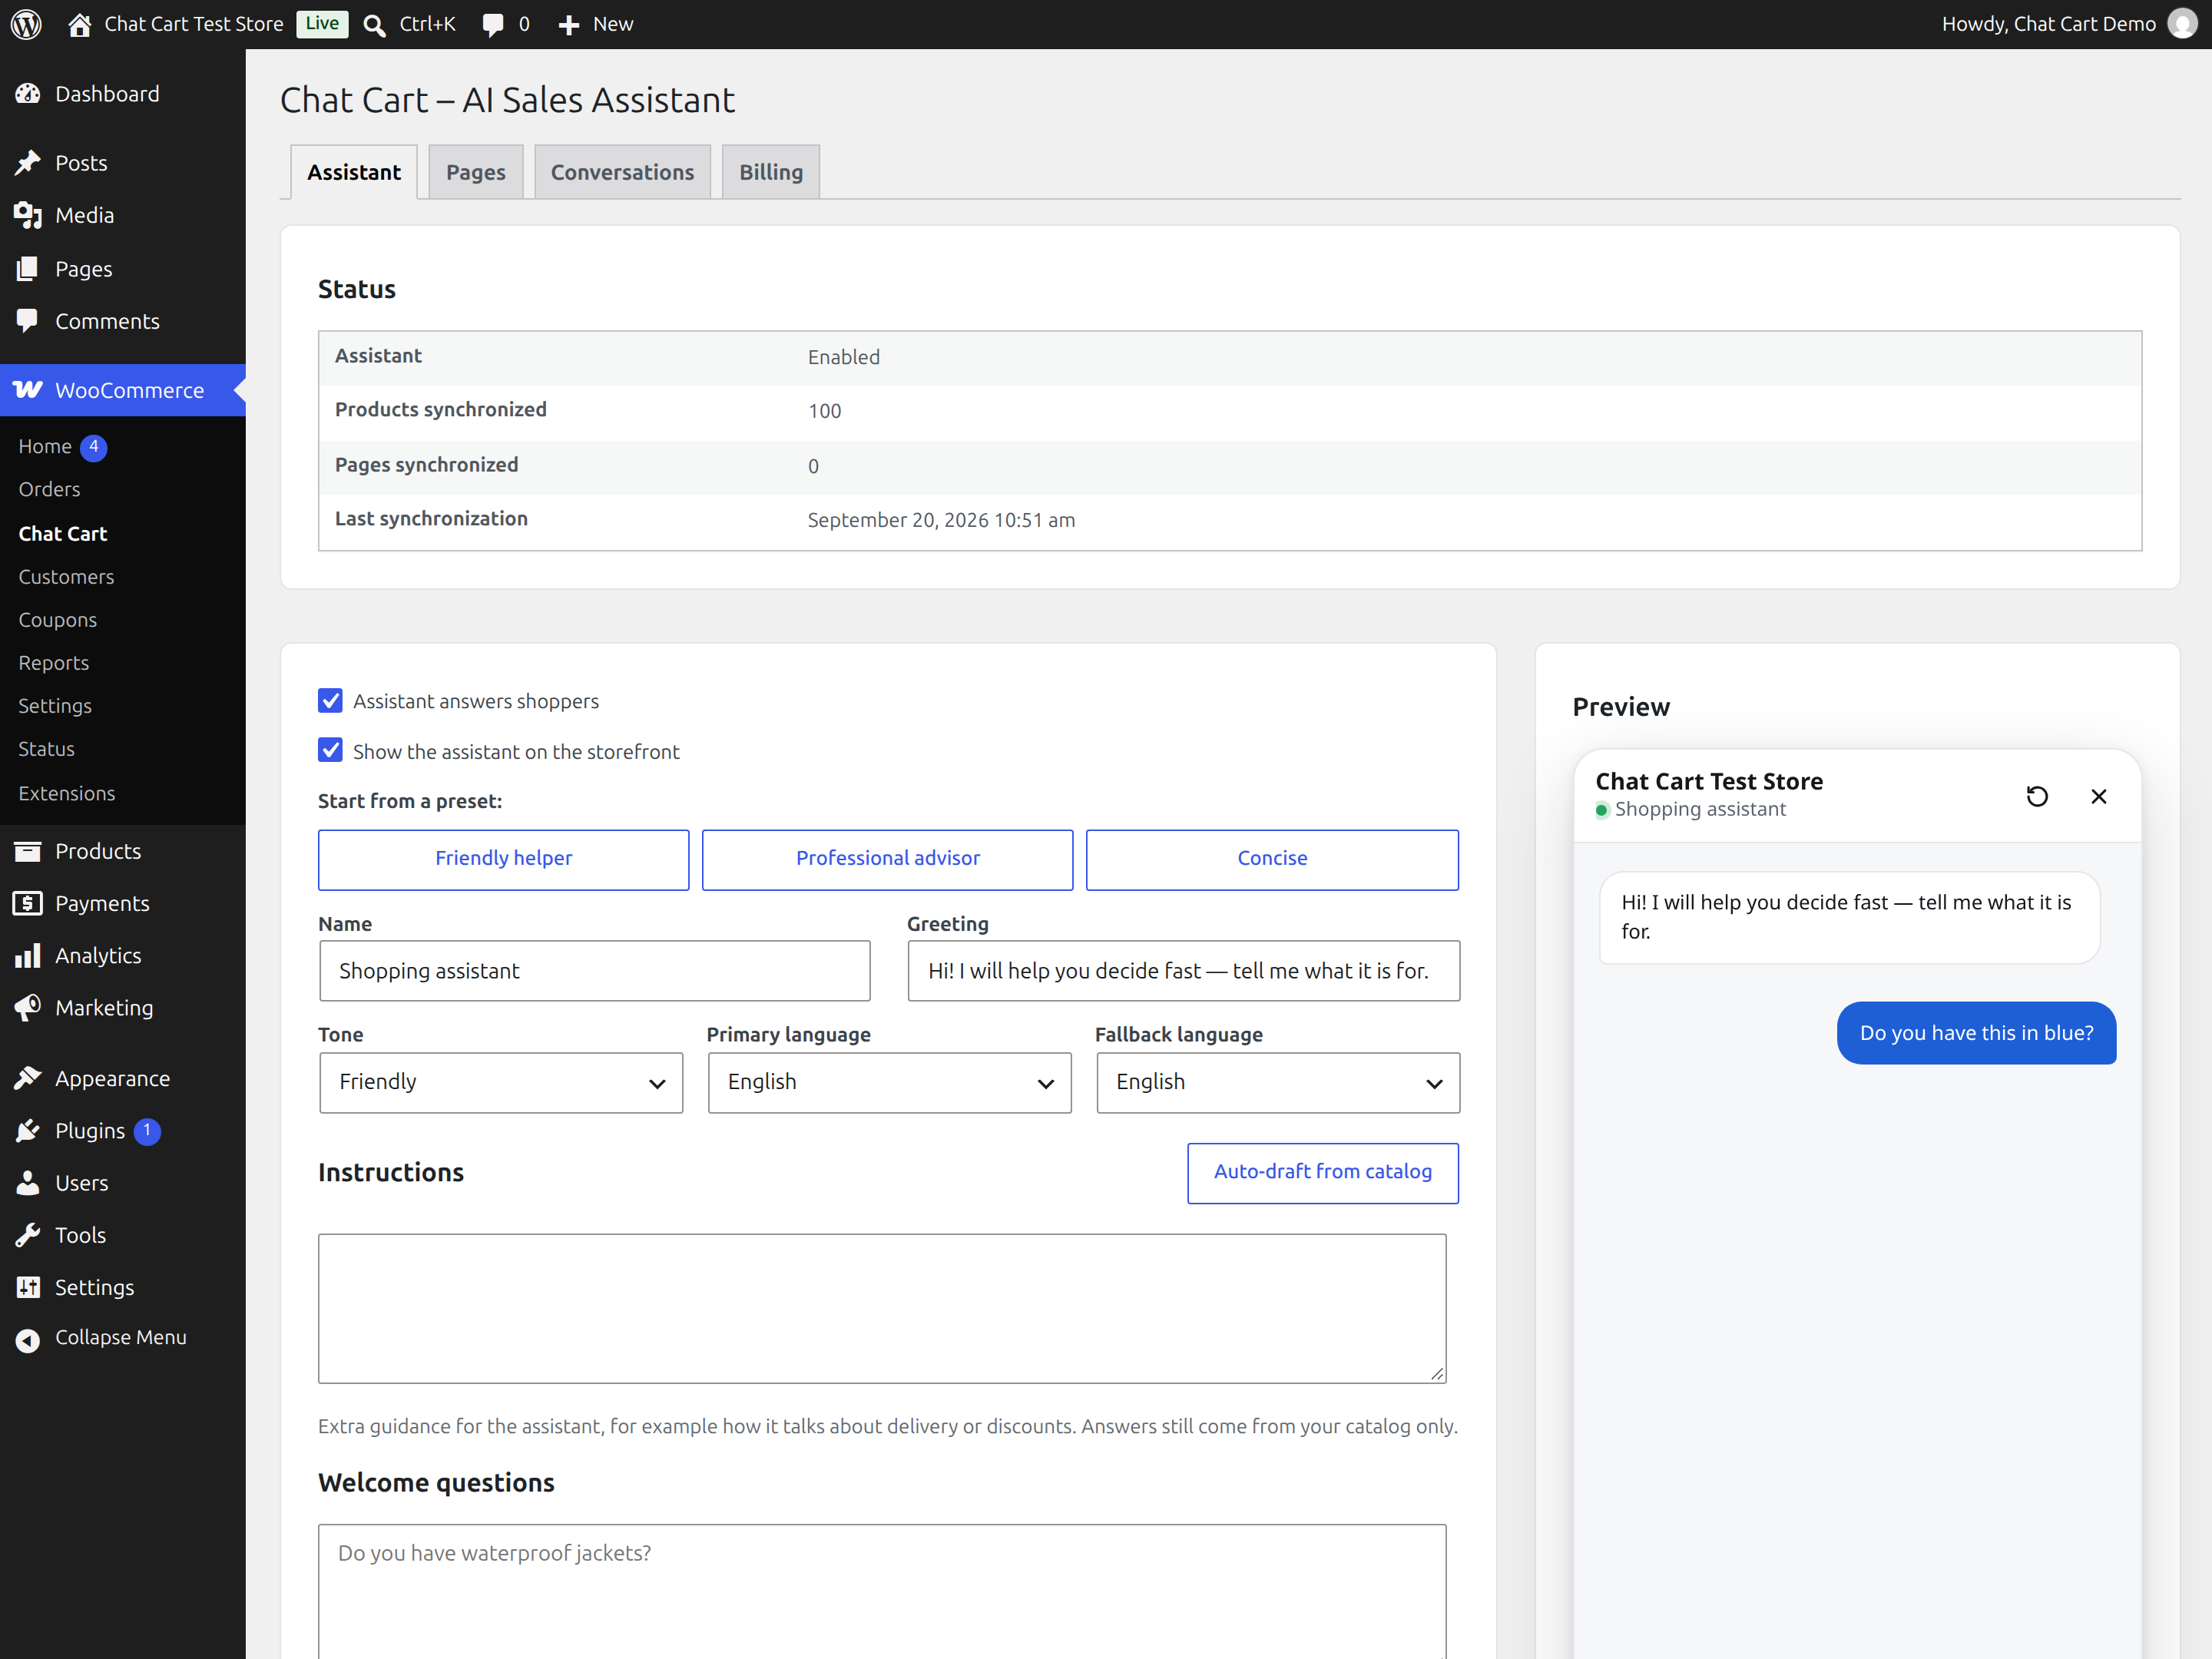Select Chat Cart in WooCommerce submenu

[62, 534]
